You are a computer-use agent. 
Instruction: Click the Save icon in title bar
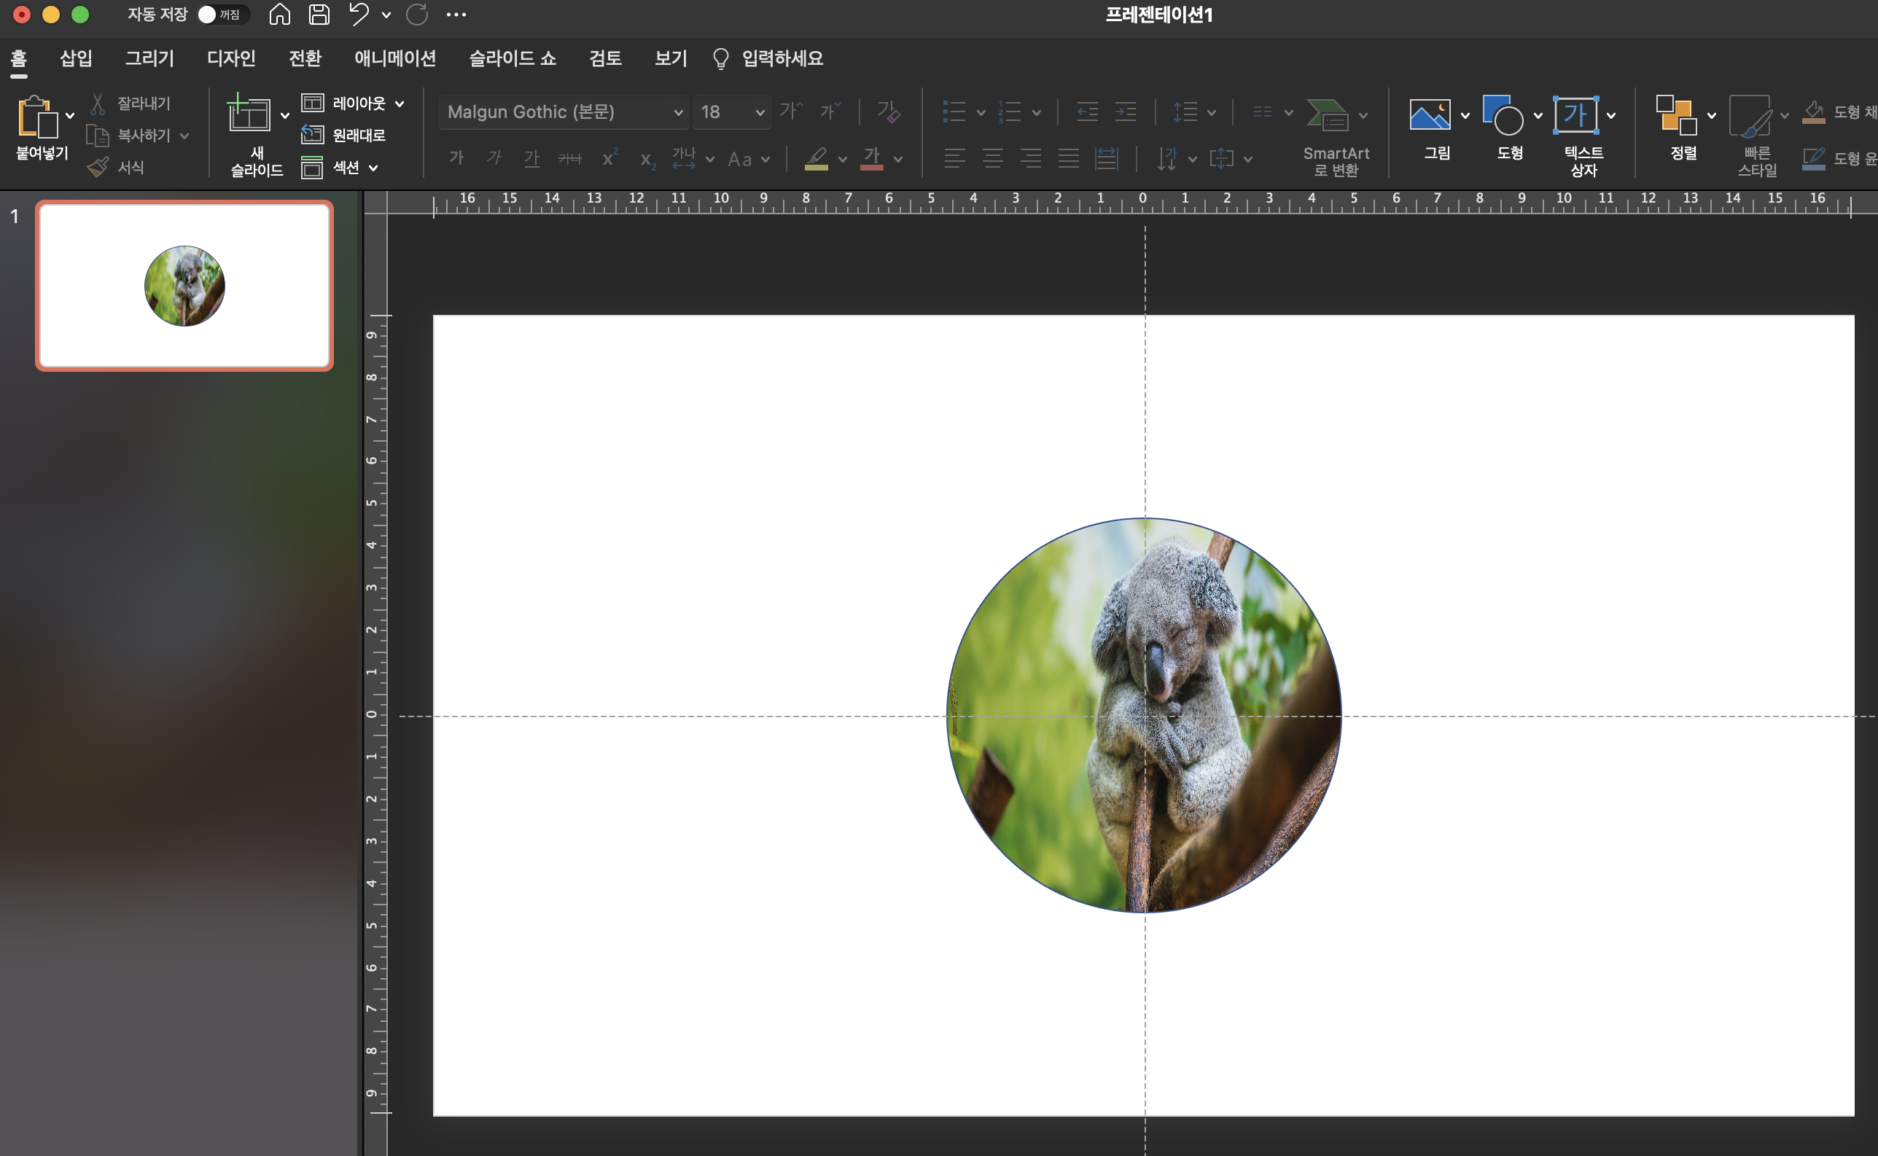click(x=319, y=15)
